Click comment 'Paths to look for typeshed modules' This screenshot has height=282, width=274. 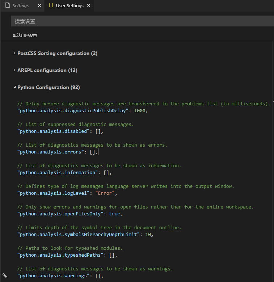click(70, 248)
